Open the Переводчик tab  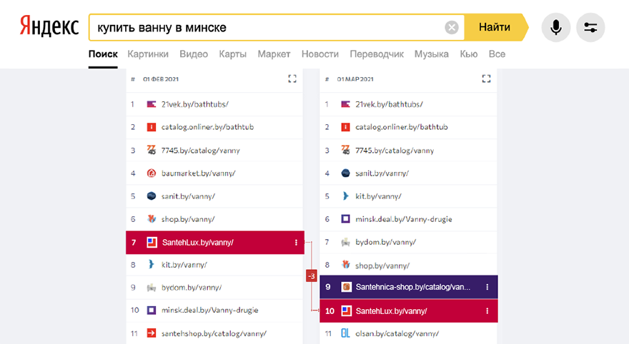[x=377, y=54]
